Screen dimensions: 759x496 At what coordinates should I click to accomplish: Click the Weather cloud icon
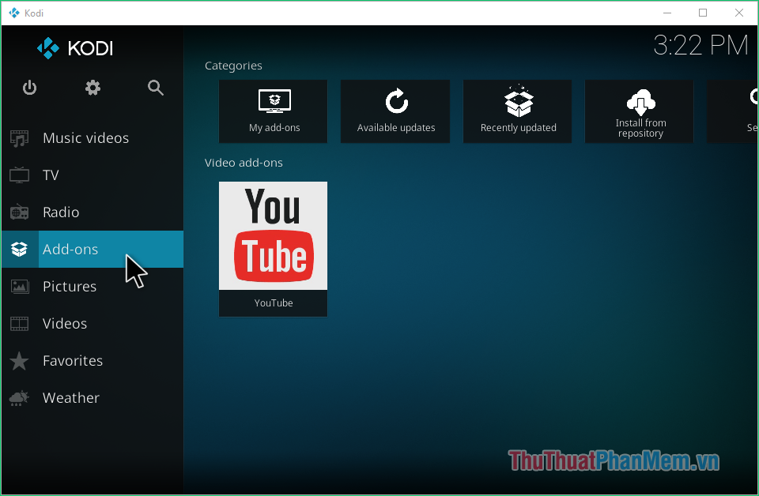click(18, 397)
